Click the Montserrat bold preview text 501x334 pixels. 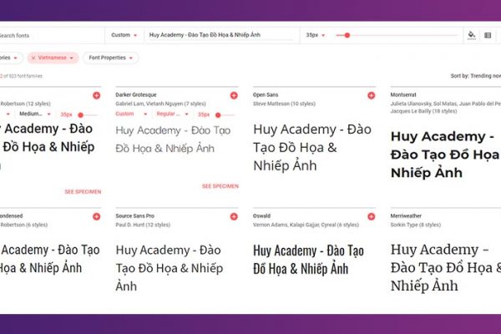coord(445,154)
